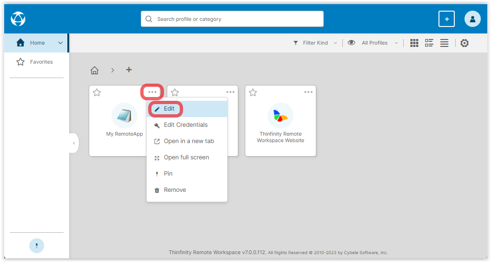491x262 pixels.
Task: Favorite the middle profile card star
Action: tap(175, 92)
